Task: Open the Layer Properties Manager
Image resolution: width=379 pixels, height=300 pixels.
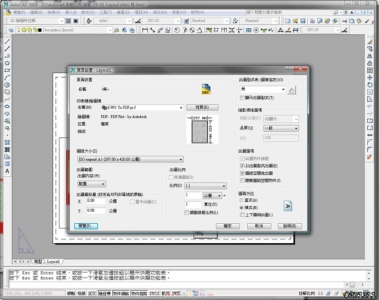Action: [x=11, y=30]
